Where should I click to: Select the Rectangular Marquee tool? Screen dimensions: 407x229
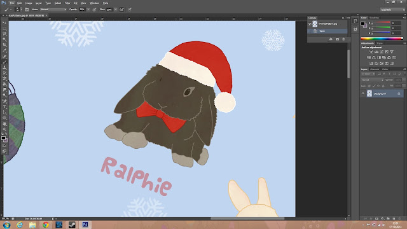pyautogui.click(x=4, y=28)
